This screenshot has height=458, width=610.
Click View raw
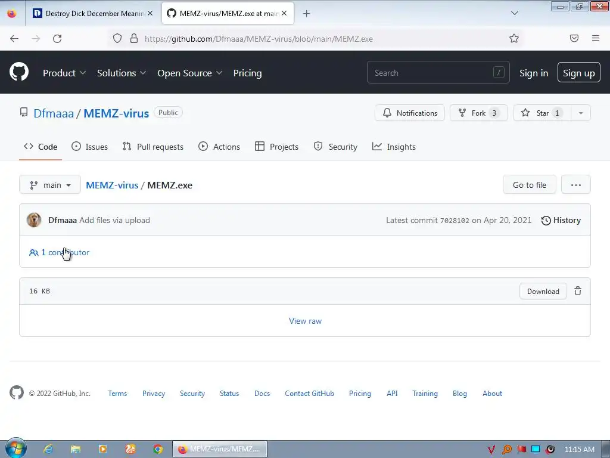(x=306, y=321)
